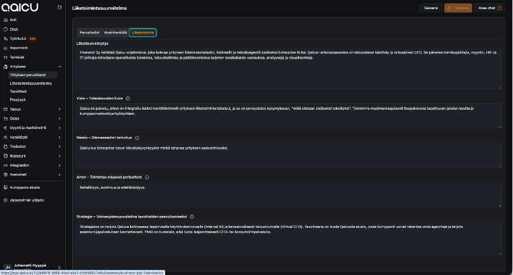
Task: Switch to the Perustiedot tab
Action: pyautogui.click(x=89, y=33)
